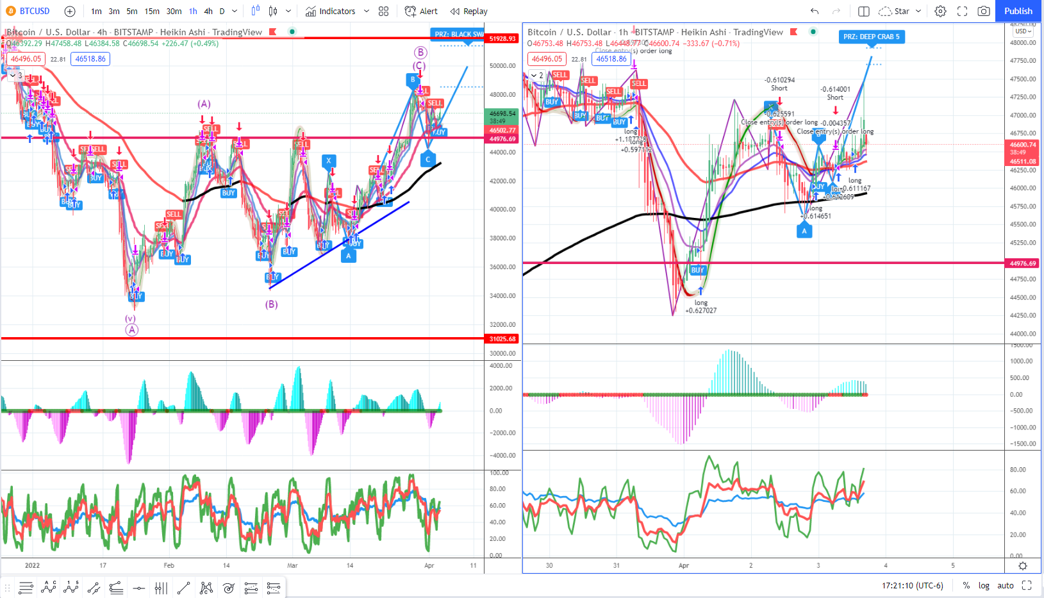Toggle log scale

coord(984,585)
